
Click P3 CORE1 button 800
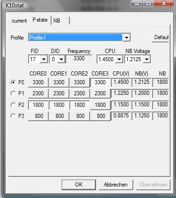[59, 116]
